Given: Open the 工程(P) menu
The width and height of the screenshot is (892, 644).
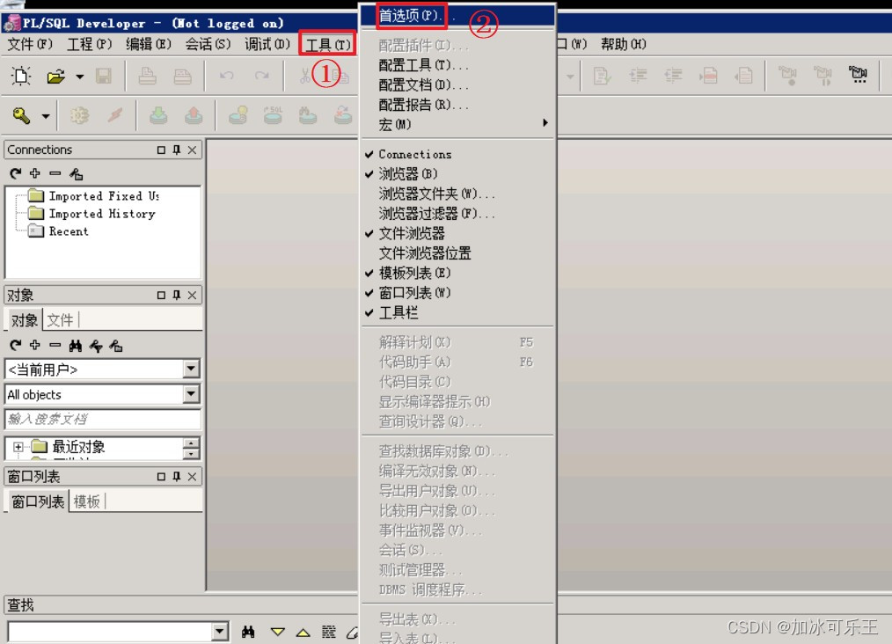Looking at the screenshot, I should (x=90, y=44).
